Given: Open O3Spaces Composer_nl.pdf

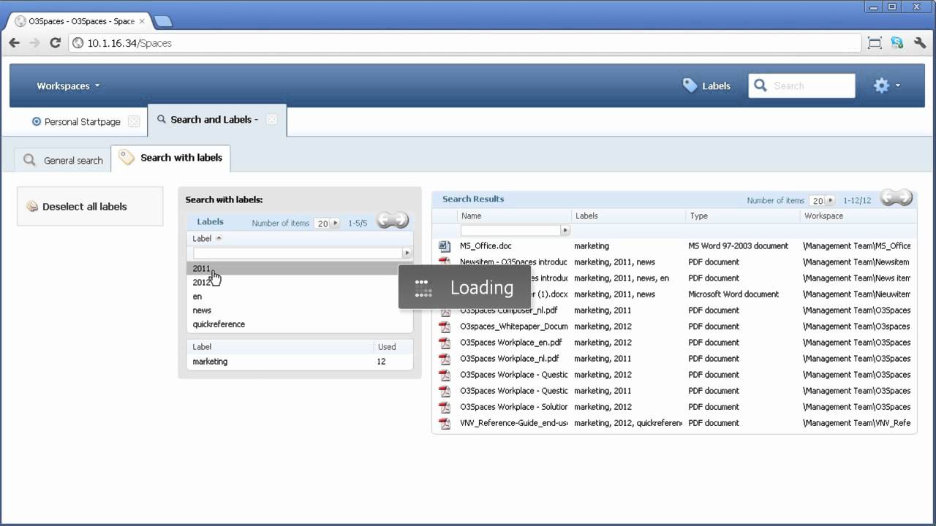Looking at the screenshot, I should (x=508, y=310).
